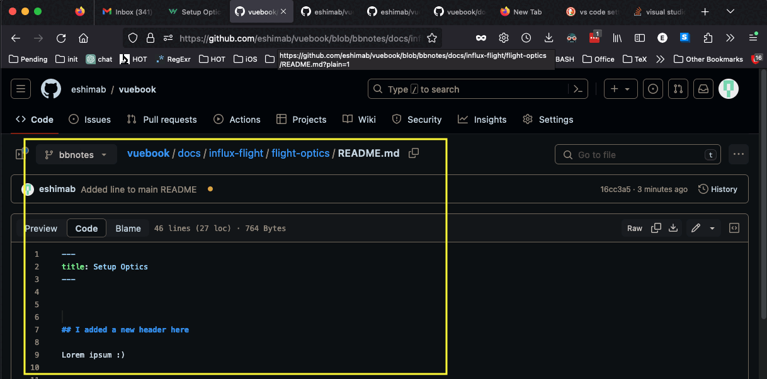The width and height of the screenshot is (767, 379).
Task: Switch to the Blame file view
Action: [128, 229]
